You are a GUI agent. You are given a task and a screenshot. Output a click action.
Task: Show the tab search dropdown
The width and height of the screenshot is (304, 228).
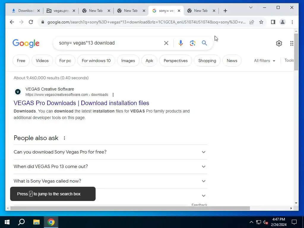(251, 7)
